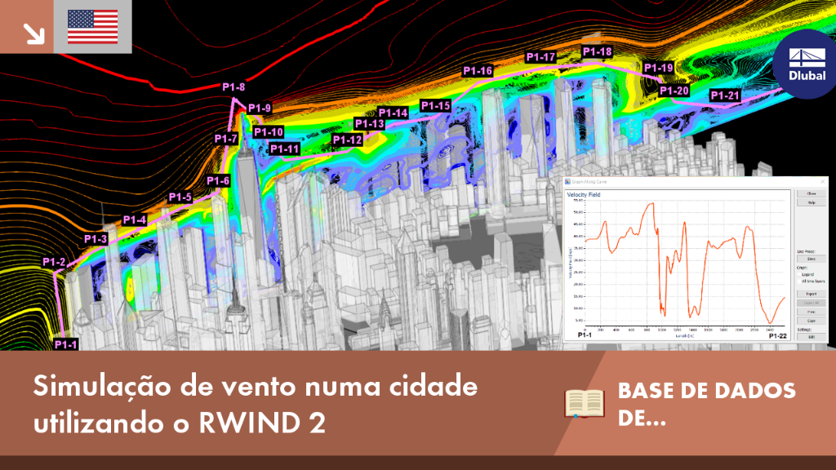Click the diagonal arrow icon in the corner
Screen dimensions: 836x470
[33, 33]
